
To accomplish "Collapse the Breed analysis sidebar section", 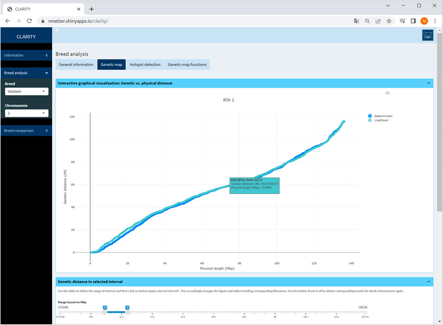I will [x=26, y=73].
